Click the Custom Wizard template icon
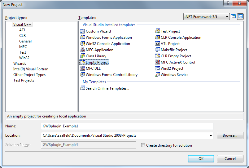 [83, 31]
